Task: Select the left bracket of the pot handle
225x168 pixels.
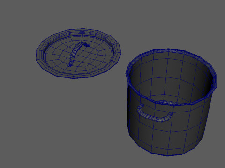Action: [x=140, y=108]
